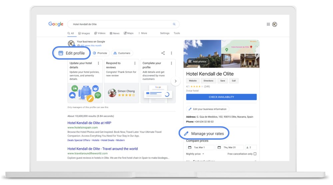Click the views this month link
Image resolution: width=333 pixels, height=185 pixels.
91,46
